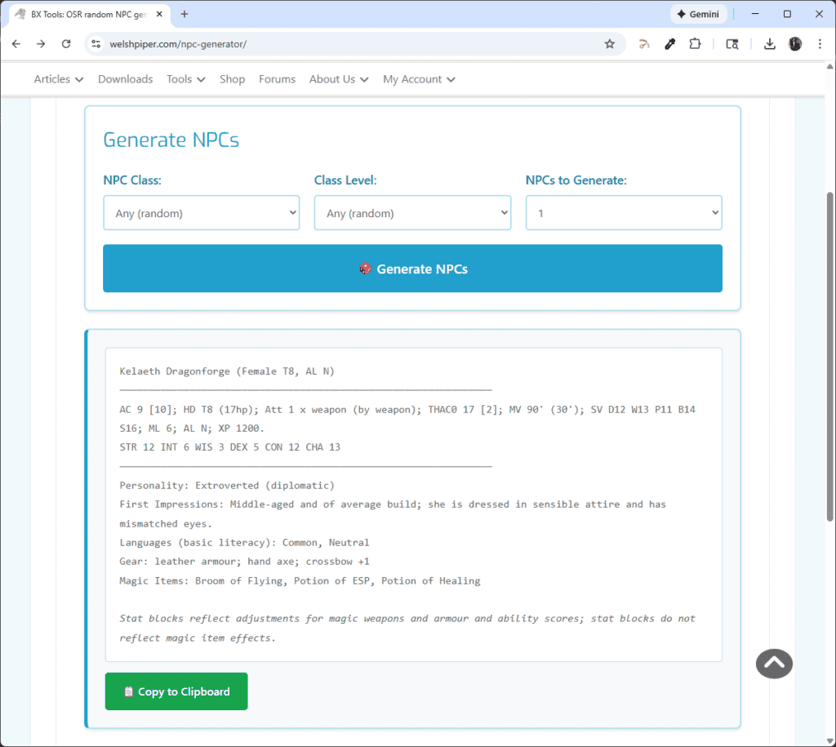Open the browser extensions puzzle icon
Image resolution: width=836 pixels, height=747 pixels.
(x=695, y=44)
